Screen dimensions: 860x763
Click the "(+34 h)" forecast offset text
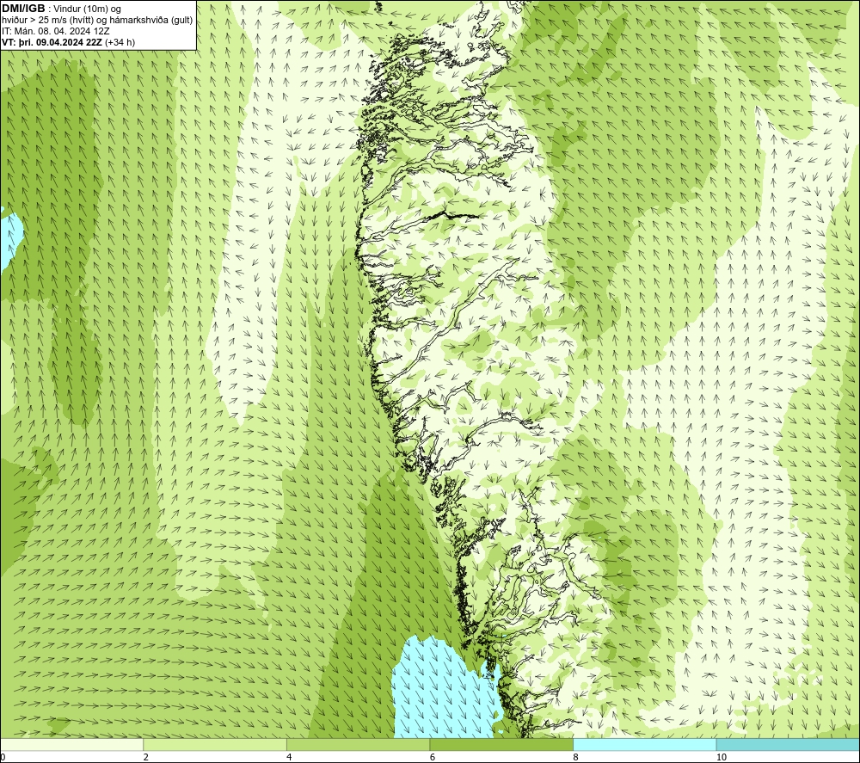click(120, 42)
